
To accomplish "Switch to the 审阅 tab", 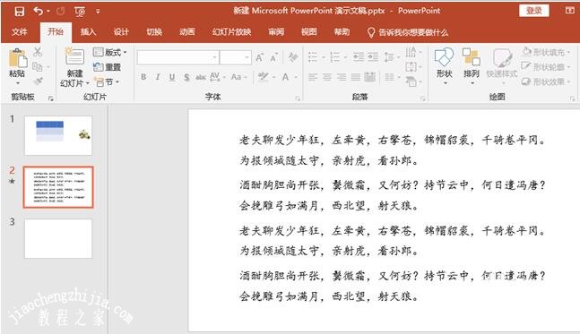I will [x=276, y=32].
